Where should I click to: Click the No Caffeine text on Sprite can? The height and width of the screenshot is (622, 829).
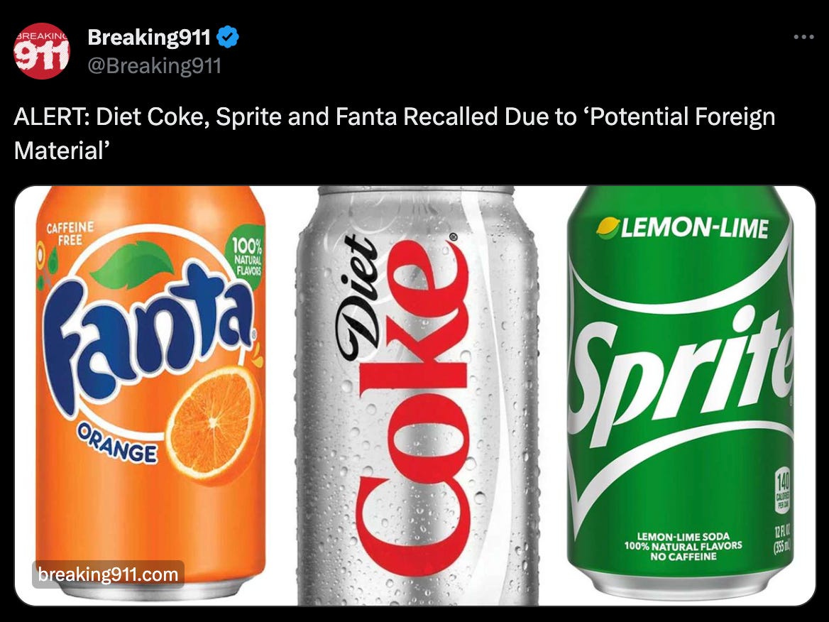[683, 557]
